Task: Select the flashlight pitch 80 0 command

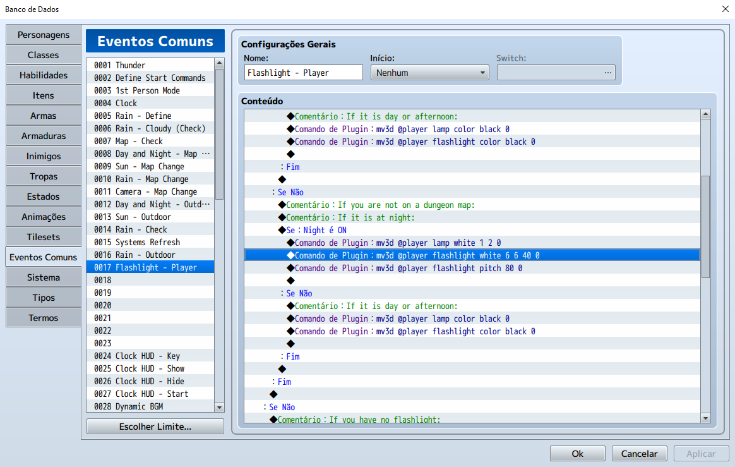Action: point(472,267)
